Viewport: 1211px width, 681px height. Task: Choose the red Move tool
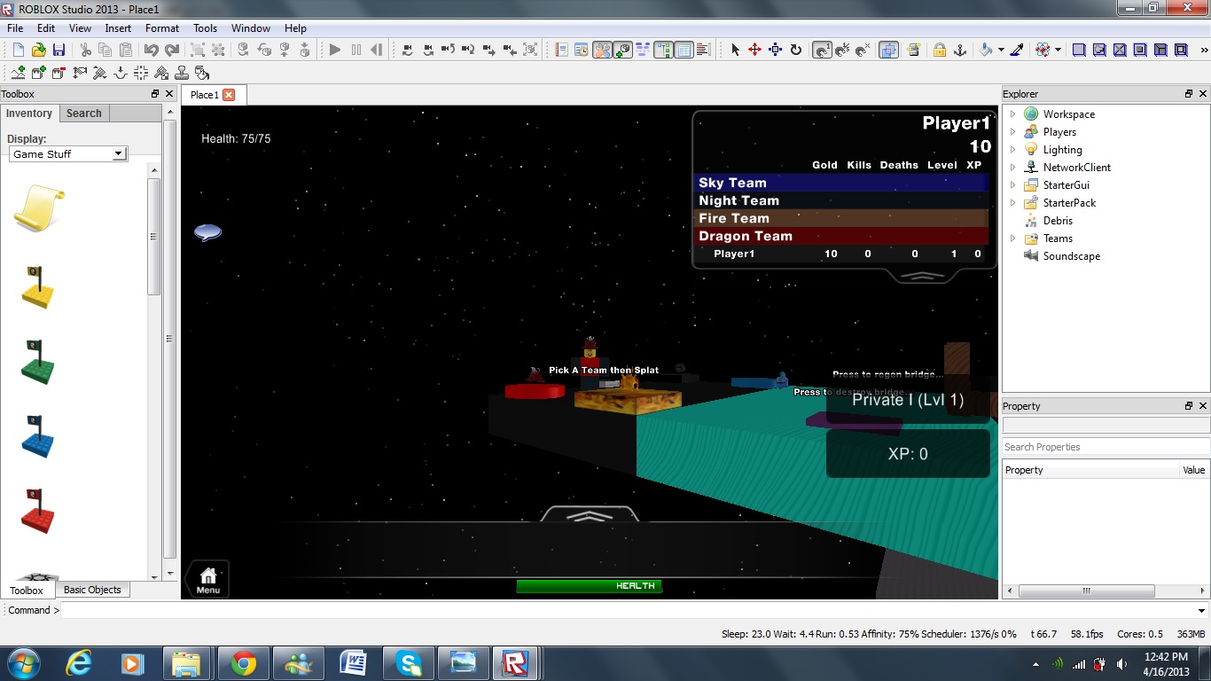pyautogui.click(x=754, y=50)
